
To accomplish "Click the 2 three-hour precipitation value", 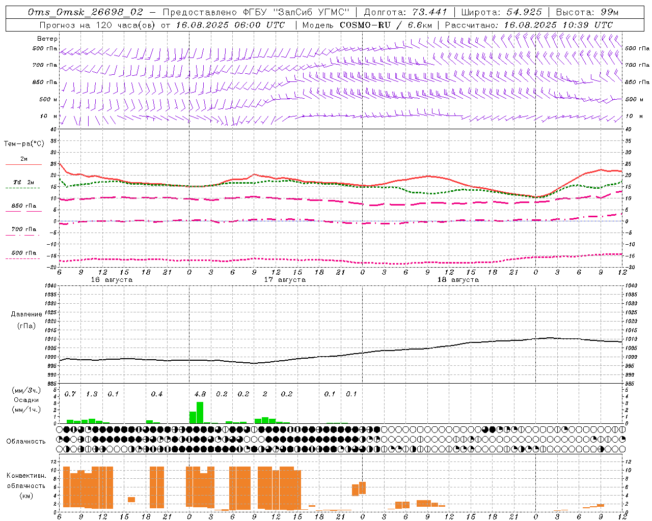I will (265, 394).
